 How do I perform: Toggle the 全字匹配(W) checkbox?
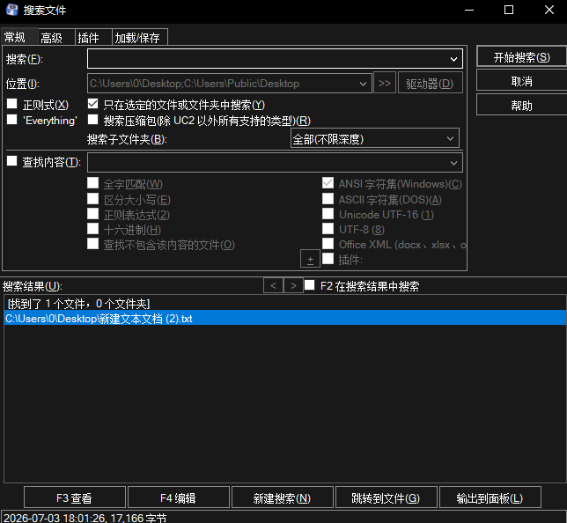coord(93,183)
